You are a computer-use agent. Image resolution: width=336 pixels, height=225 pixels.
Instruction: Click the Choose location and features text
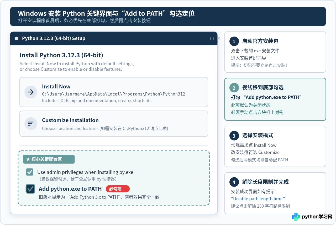(105, 128)
